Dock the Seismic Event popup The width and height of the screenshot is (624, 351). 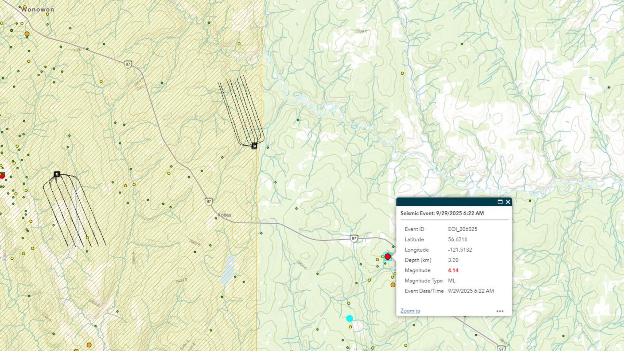coord(500,202)
